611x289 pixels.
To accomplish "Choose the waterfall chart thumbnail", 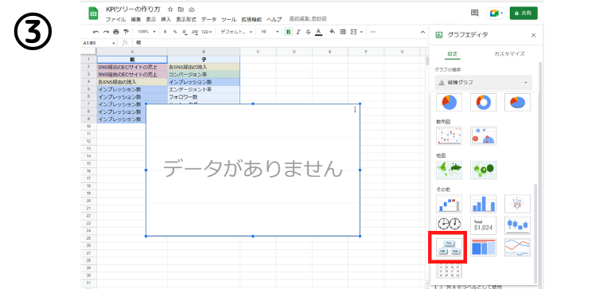I will [x=449, y=204].
